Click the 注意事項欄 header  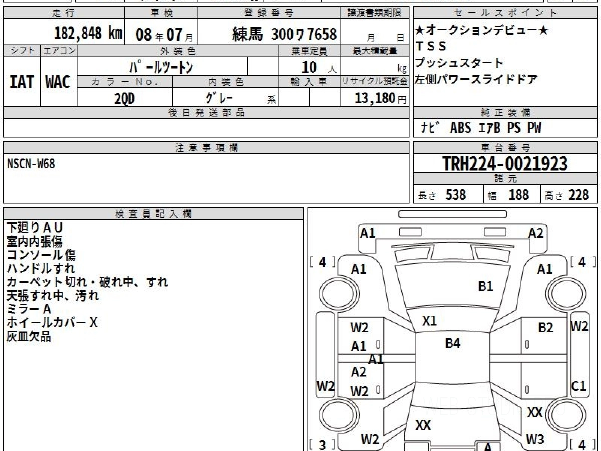click(206, 148)
